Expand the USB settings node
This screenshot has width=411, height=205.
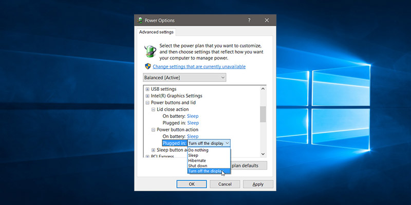pyautogui.click(x=147, y=89)
